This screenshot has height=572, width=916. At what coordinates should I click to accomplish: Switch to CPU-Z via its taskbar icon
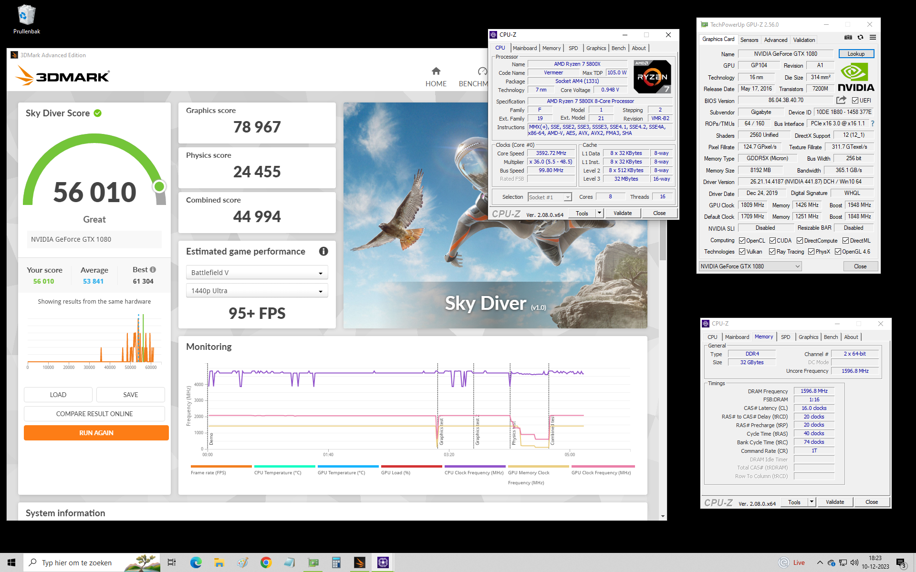pyautogui.click(x=383, y=562)
